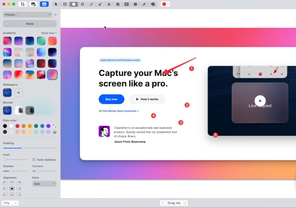
Task: Enable the Auto-balance checkbox
Action: coord(34,159)
